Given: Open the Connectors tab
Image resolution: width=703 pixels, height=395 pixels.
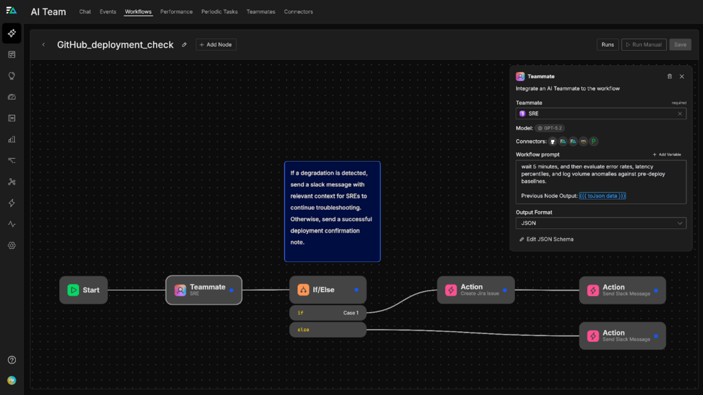Looking at the screenshot, I should click(x=298, y=12).
